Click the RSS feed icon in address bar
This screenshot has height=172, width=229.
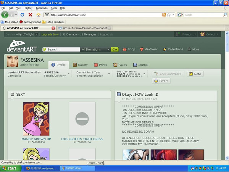[164, 15]
